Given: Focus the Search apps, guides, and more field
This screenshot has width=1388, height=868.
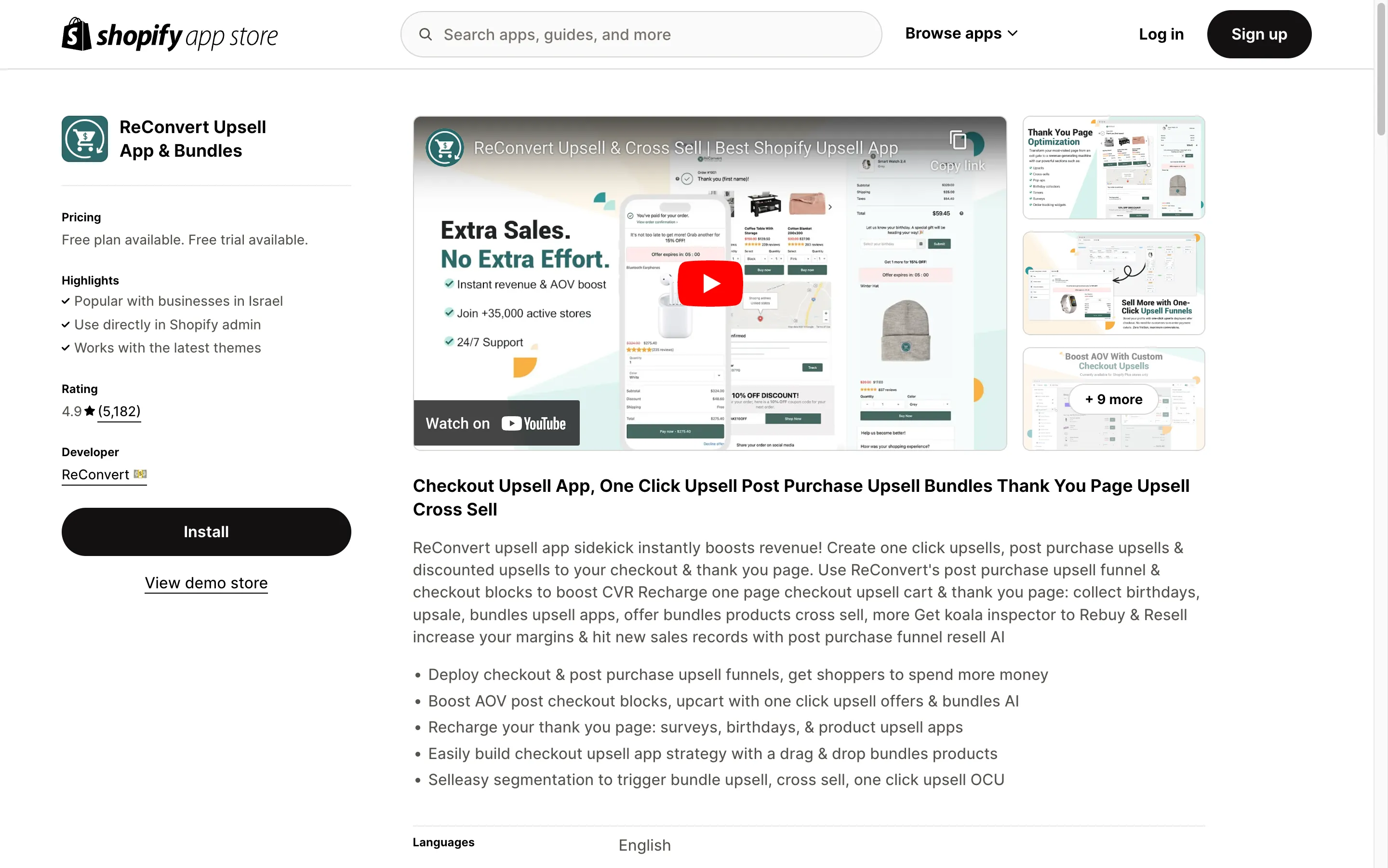Looking at the screenshot, I should [x=641, y=34].
